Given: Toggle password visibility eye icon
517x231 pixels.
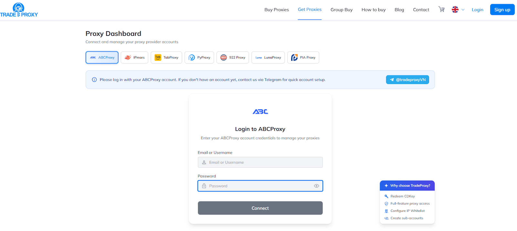Looking at the screenshot, I should coord(316,186).
